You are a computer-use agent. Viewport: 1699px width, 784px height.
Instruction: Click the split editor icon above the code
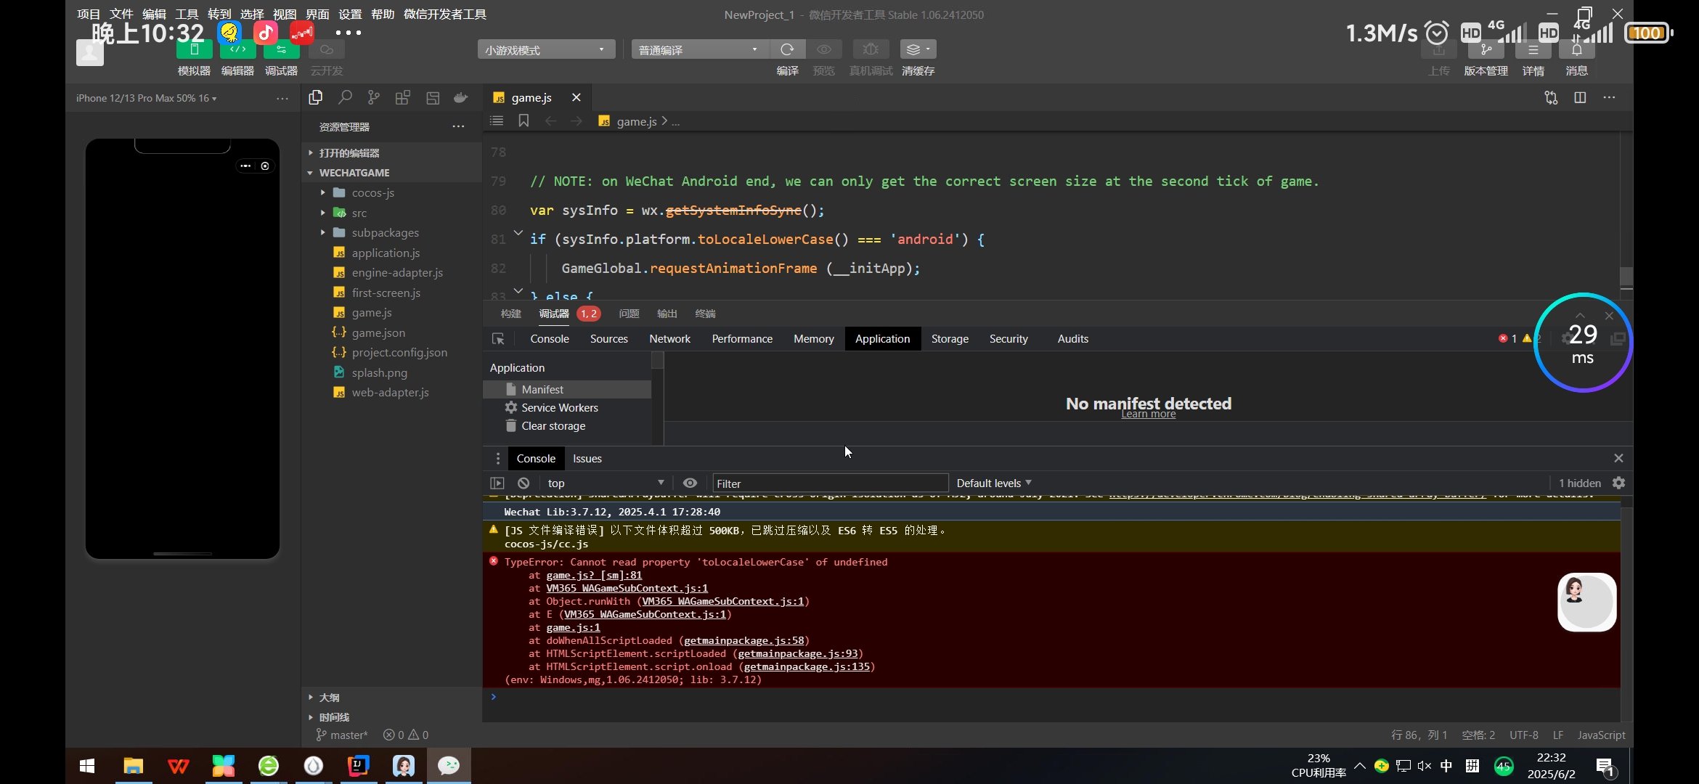1580,97
